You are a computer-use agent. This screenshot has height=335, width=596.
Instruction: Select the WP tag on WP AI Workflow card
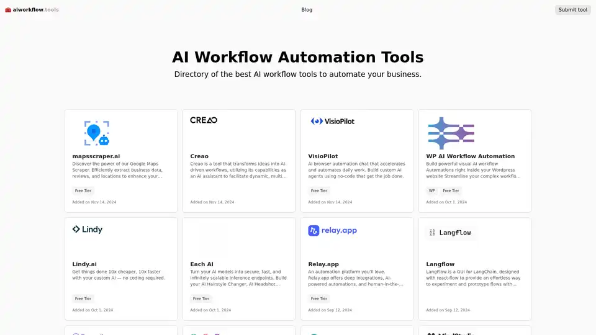(431, 191)
